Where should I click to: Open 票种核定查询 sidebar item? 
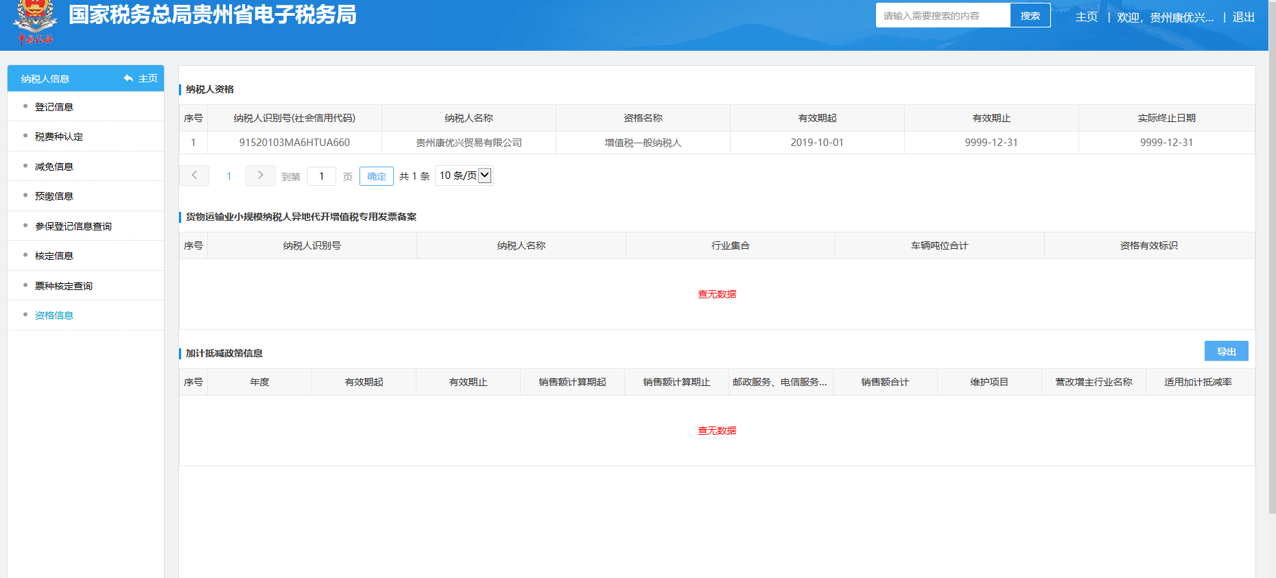(64, 286)
